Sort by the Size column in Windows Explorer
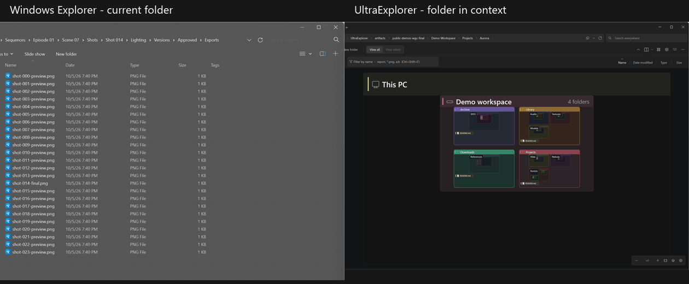Viewport: 689px width, 284px height. (182, 65)
